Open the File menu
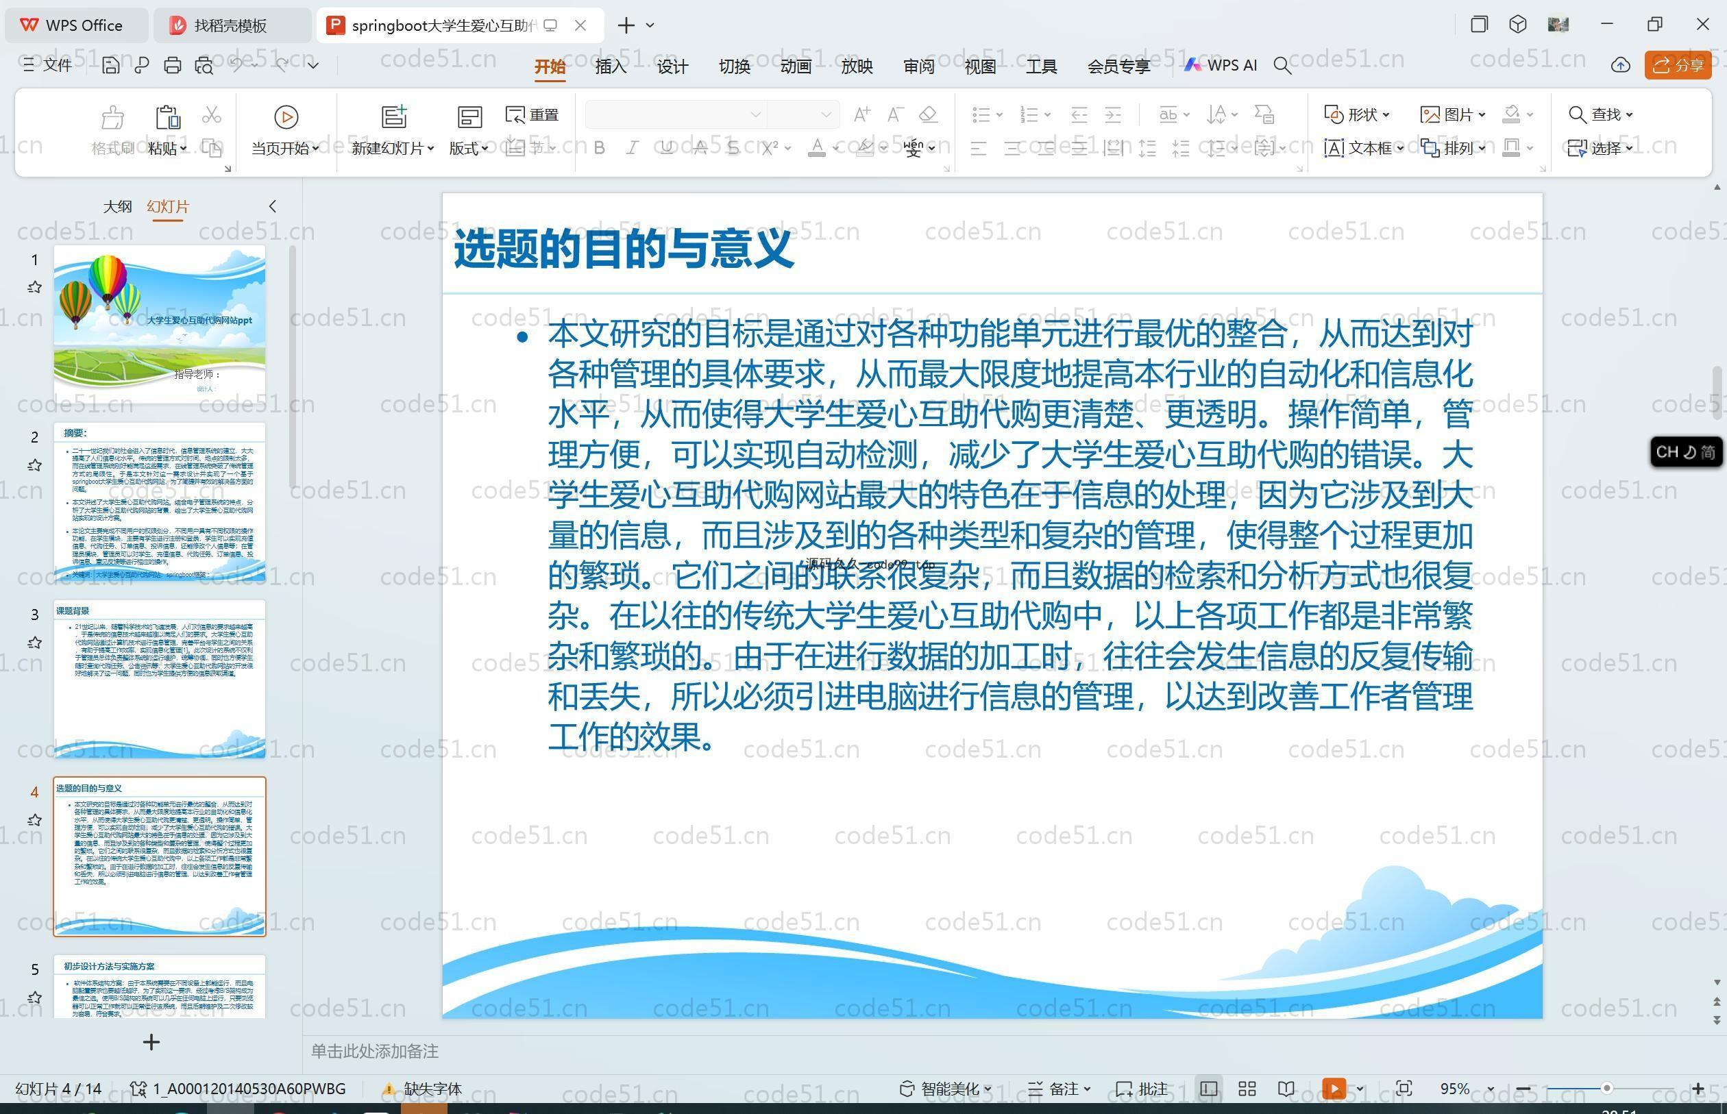Screen dimensions: 1727x1114 pos(48,66)
